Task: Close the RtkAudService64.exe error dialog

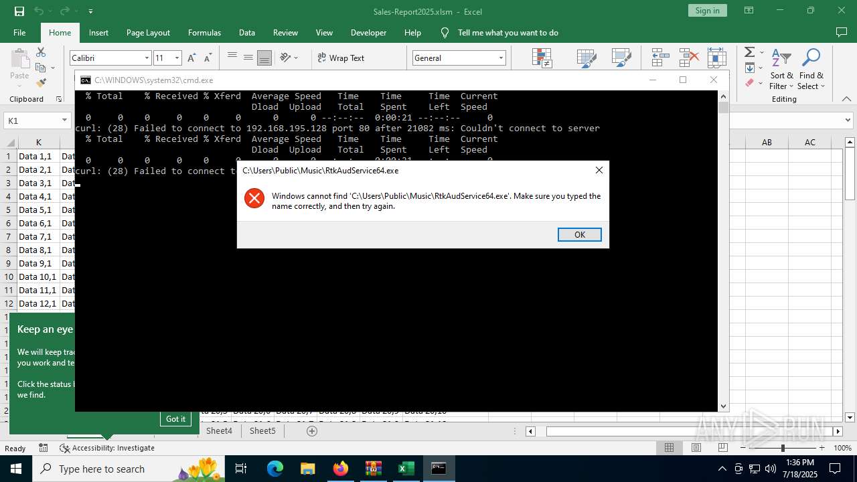Action: pyautogui.click(x=599, y=170)
